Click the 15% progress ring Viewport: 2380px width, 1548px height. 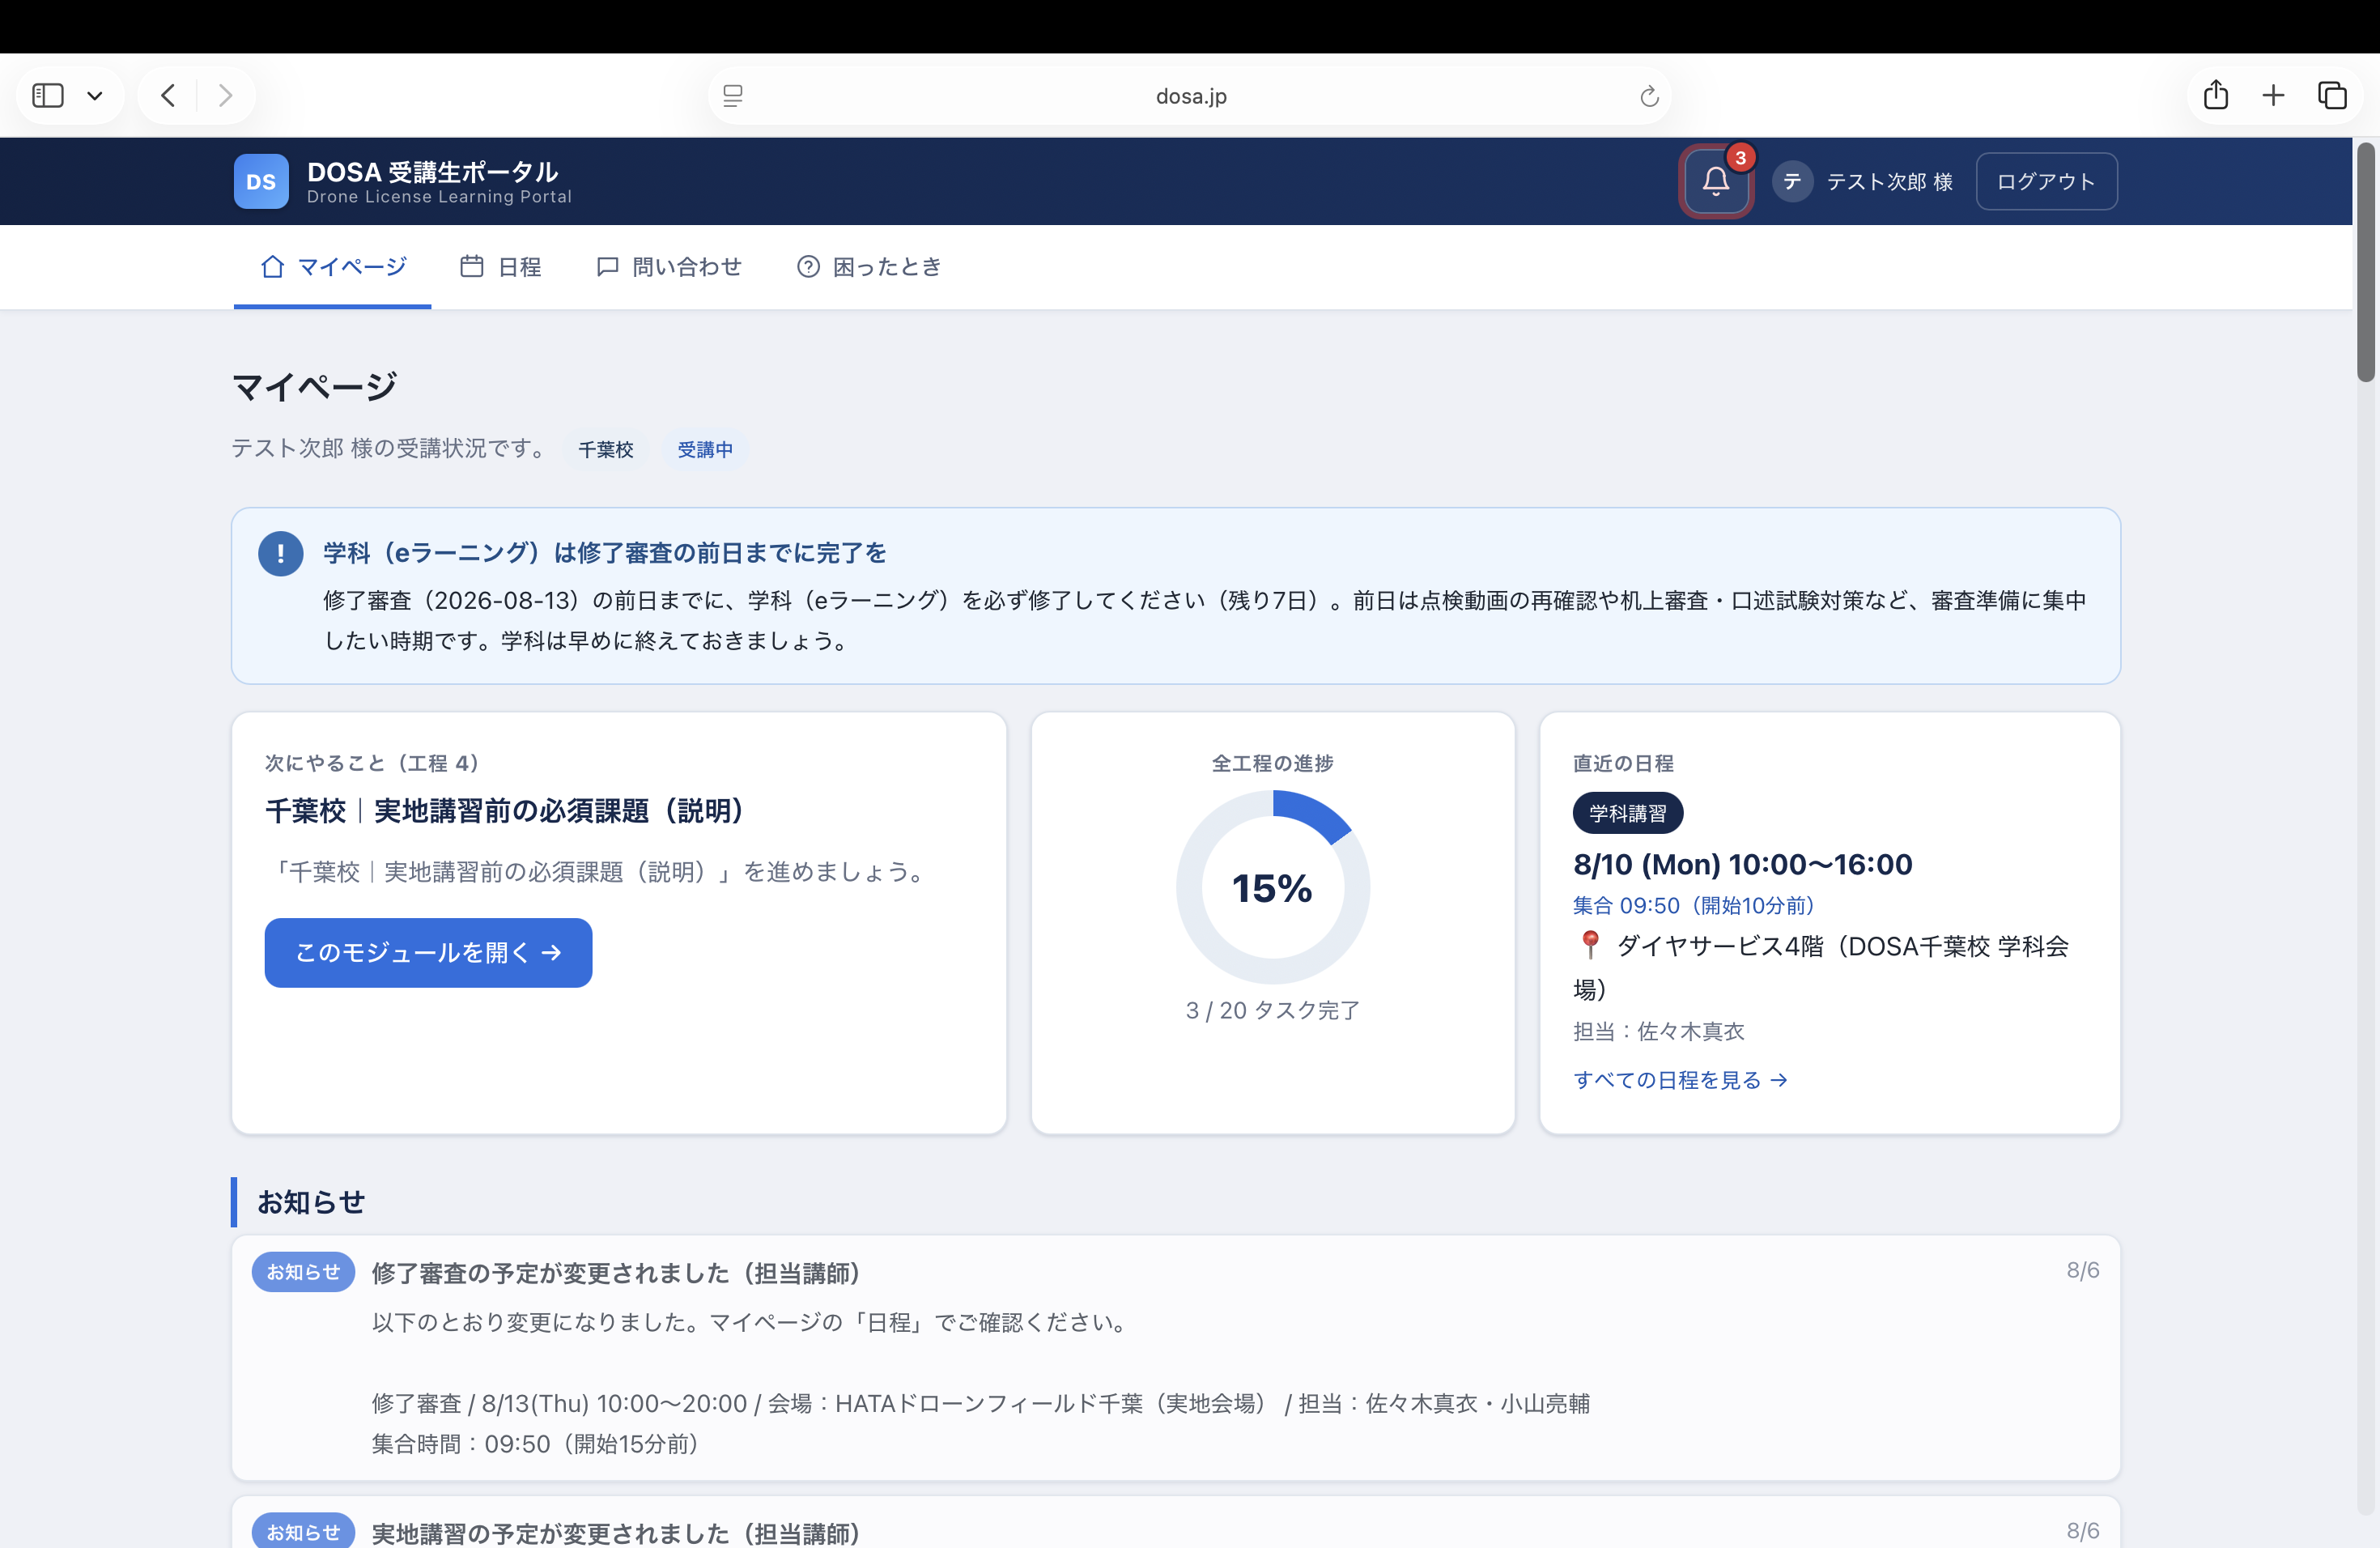[x=1272, y=887]
